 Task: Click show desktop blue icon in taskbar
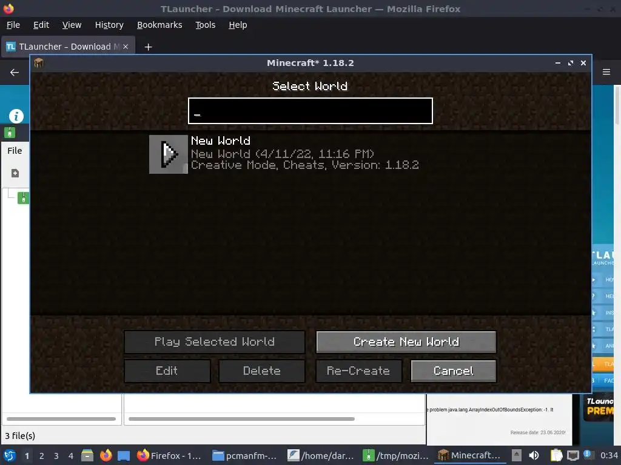coord(124,456)
